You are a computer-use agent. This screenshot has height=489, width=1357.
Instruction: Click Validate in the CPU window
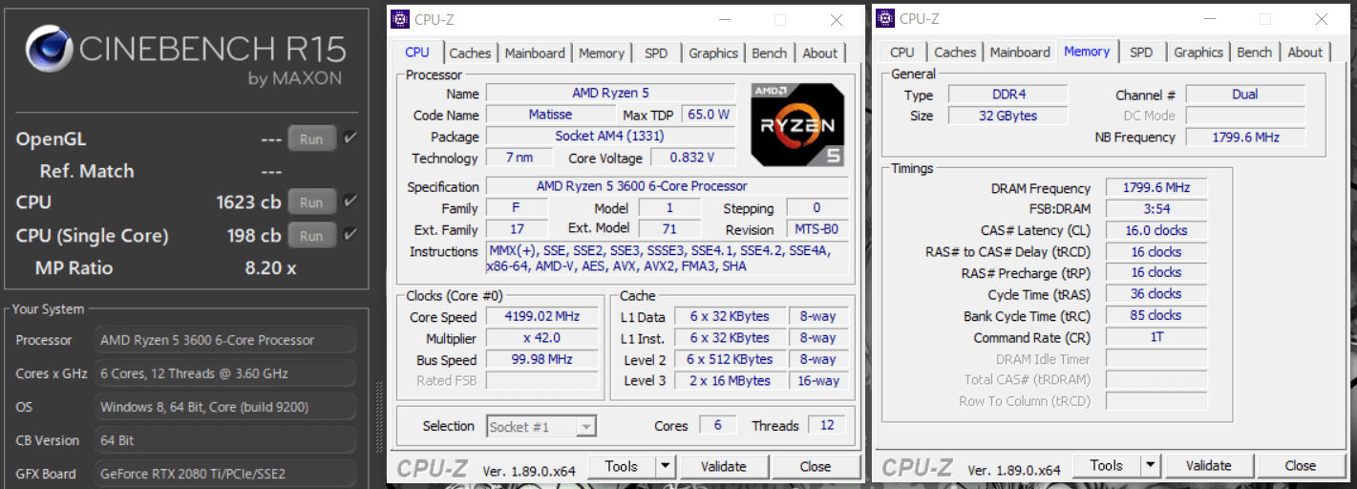pos(723,466)
